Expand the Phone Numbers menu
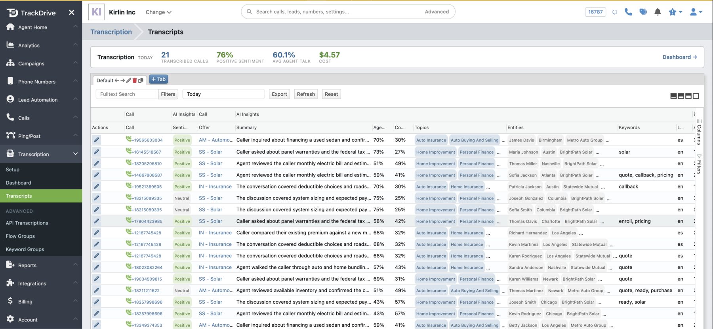 point(41,82)
